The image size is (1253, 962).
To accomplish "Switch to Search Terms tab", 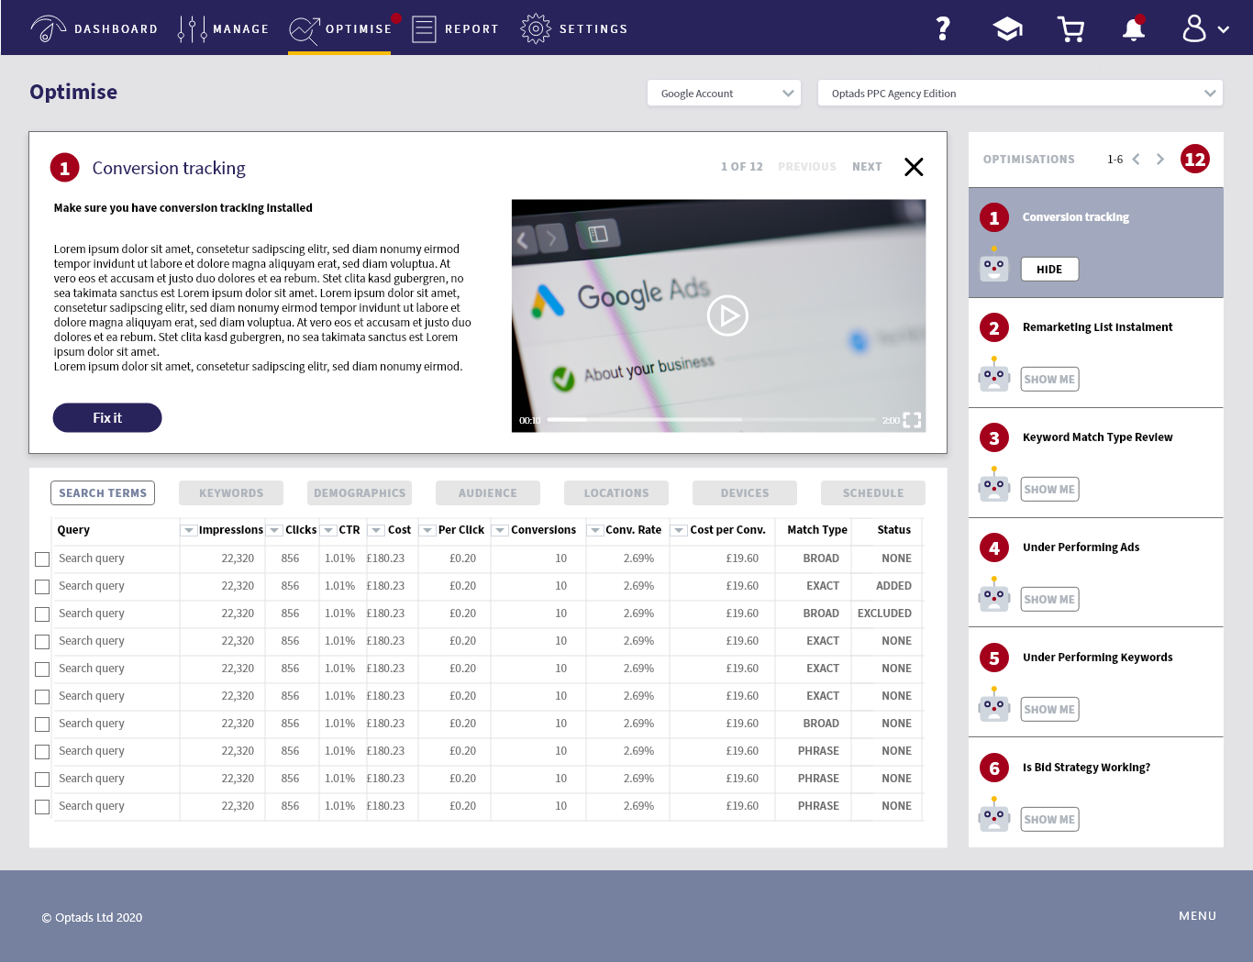I will 103,493.
